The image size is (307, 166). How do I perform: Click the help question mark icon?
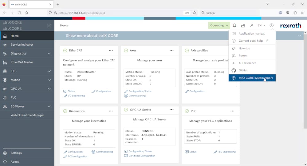tap(271, 25)
